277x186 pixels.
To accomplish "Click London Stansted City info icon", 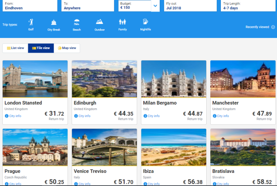I will [x=7, y=116].
